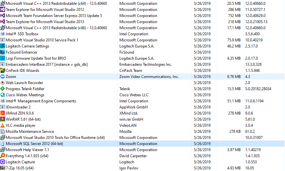The image size is (285, 171).
Task: Click the Progress Telerik Fiddler green icon
Action: pyautogui.click(x=3, y=89)
